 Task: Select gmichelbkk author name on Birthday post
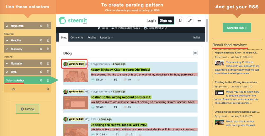[77, 64]
